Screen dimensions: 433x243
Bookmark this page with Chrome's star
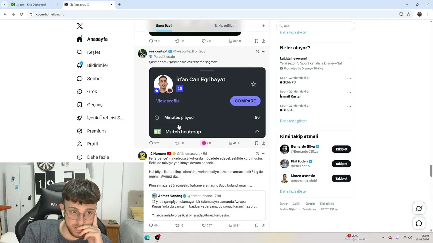pyautogui.click(x=408, y=14)
